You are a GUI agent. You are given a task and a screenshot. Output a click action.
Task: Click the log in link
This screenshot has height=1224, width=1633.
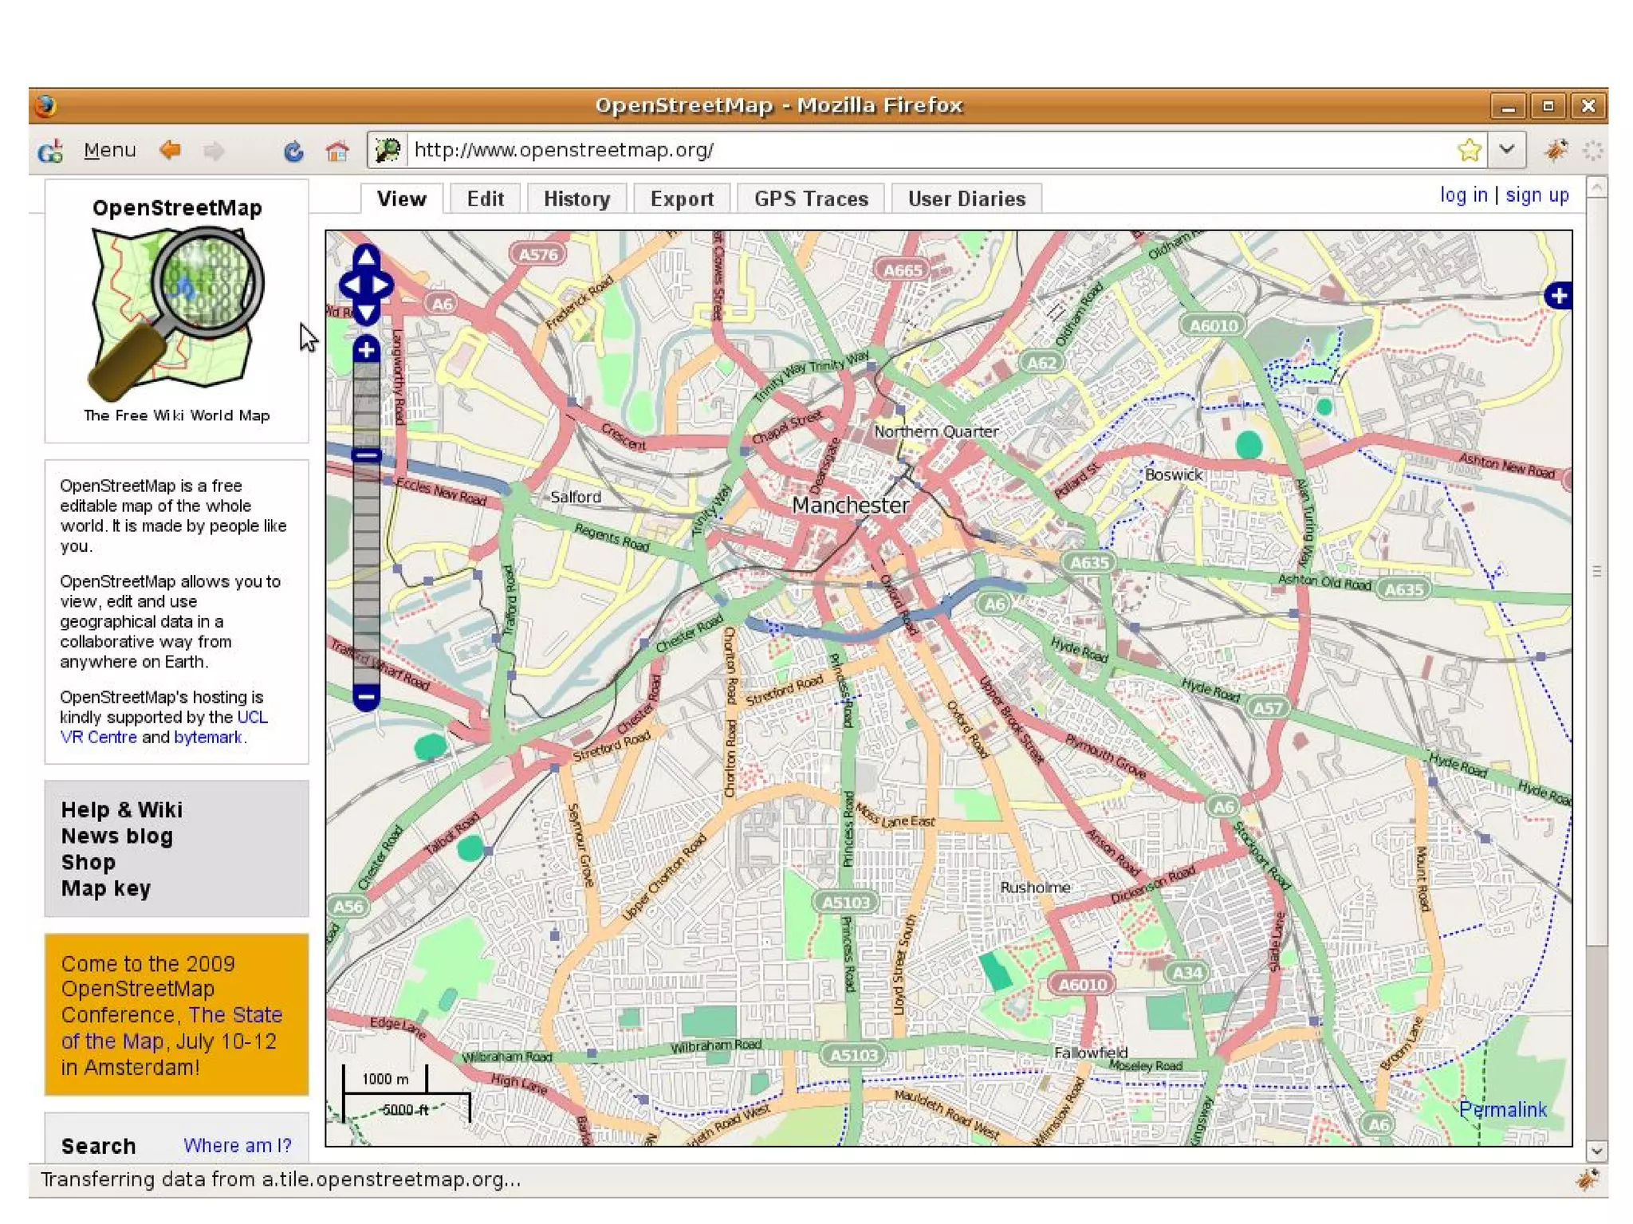click(1463, 195)
